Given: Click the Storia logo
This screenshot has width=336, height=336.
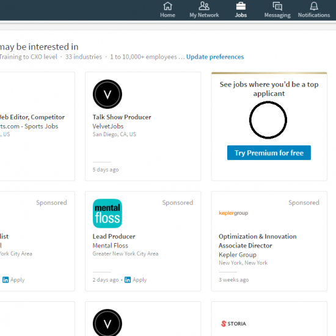Looking at the screenshot, I should tap(233, 324).
